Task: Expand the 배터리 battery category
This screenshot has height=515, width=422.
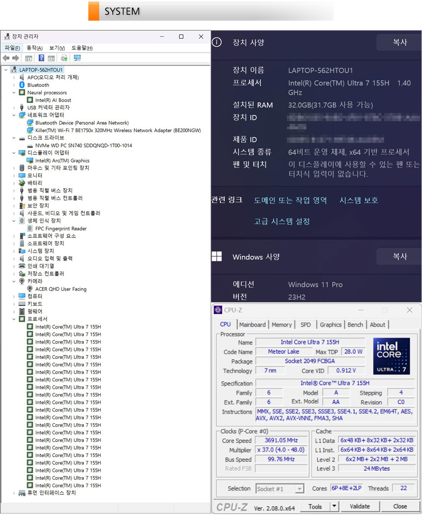Action: (x=14, y=183)
